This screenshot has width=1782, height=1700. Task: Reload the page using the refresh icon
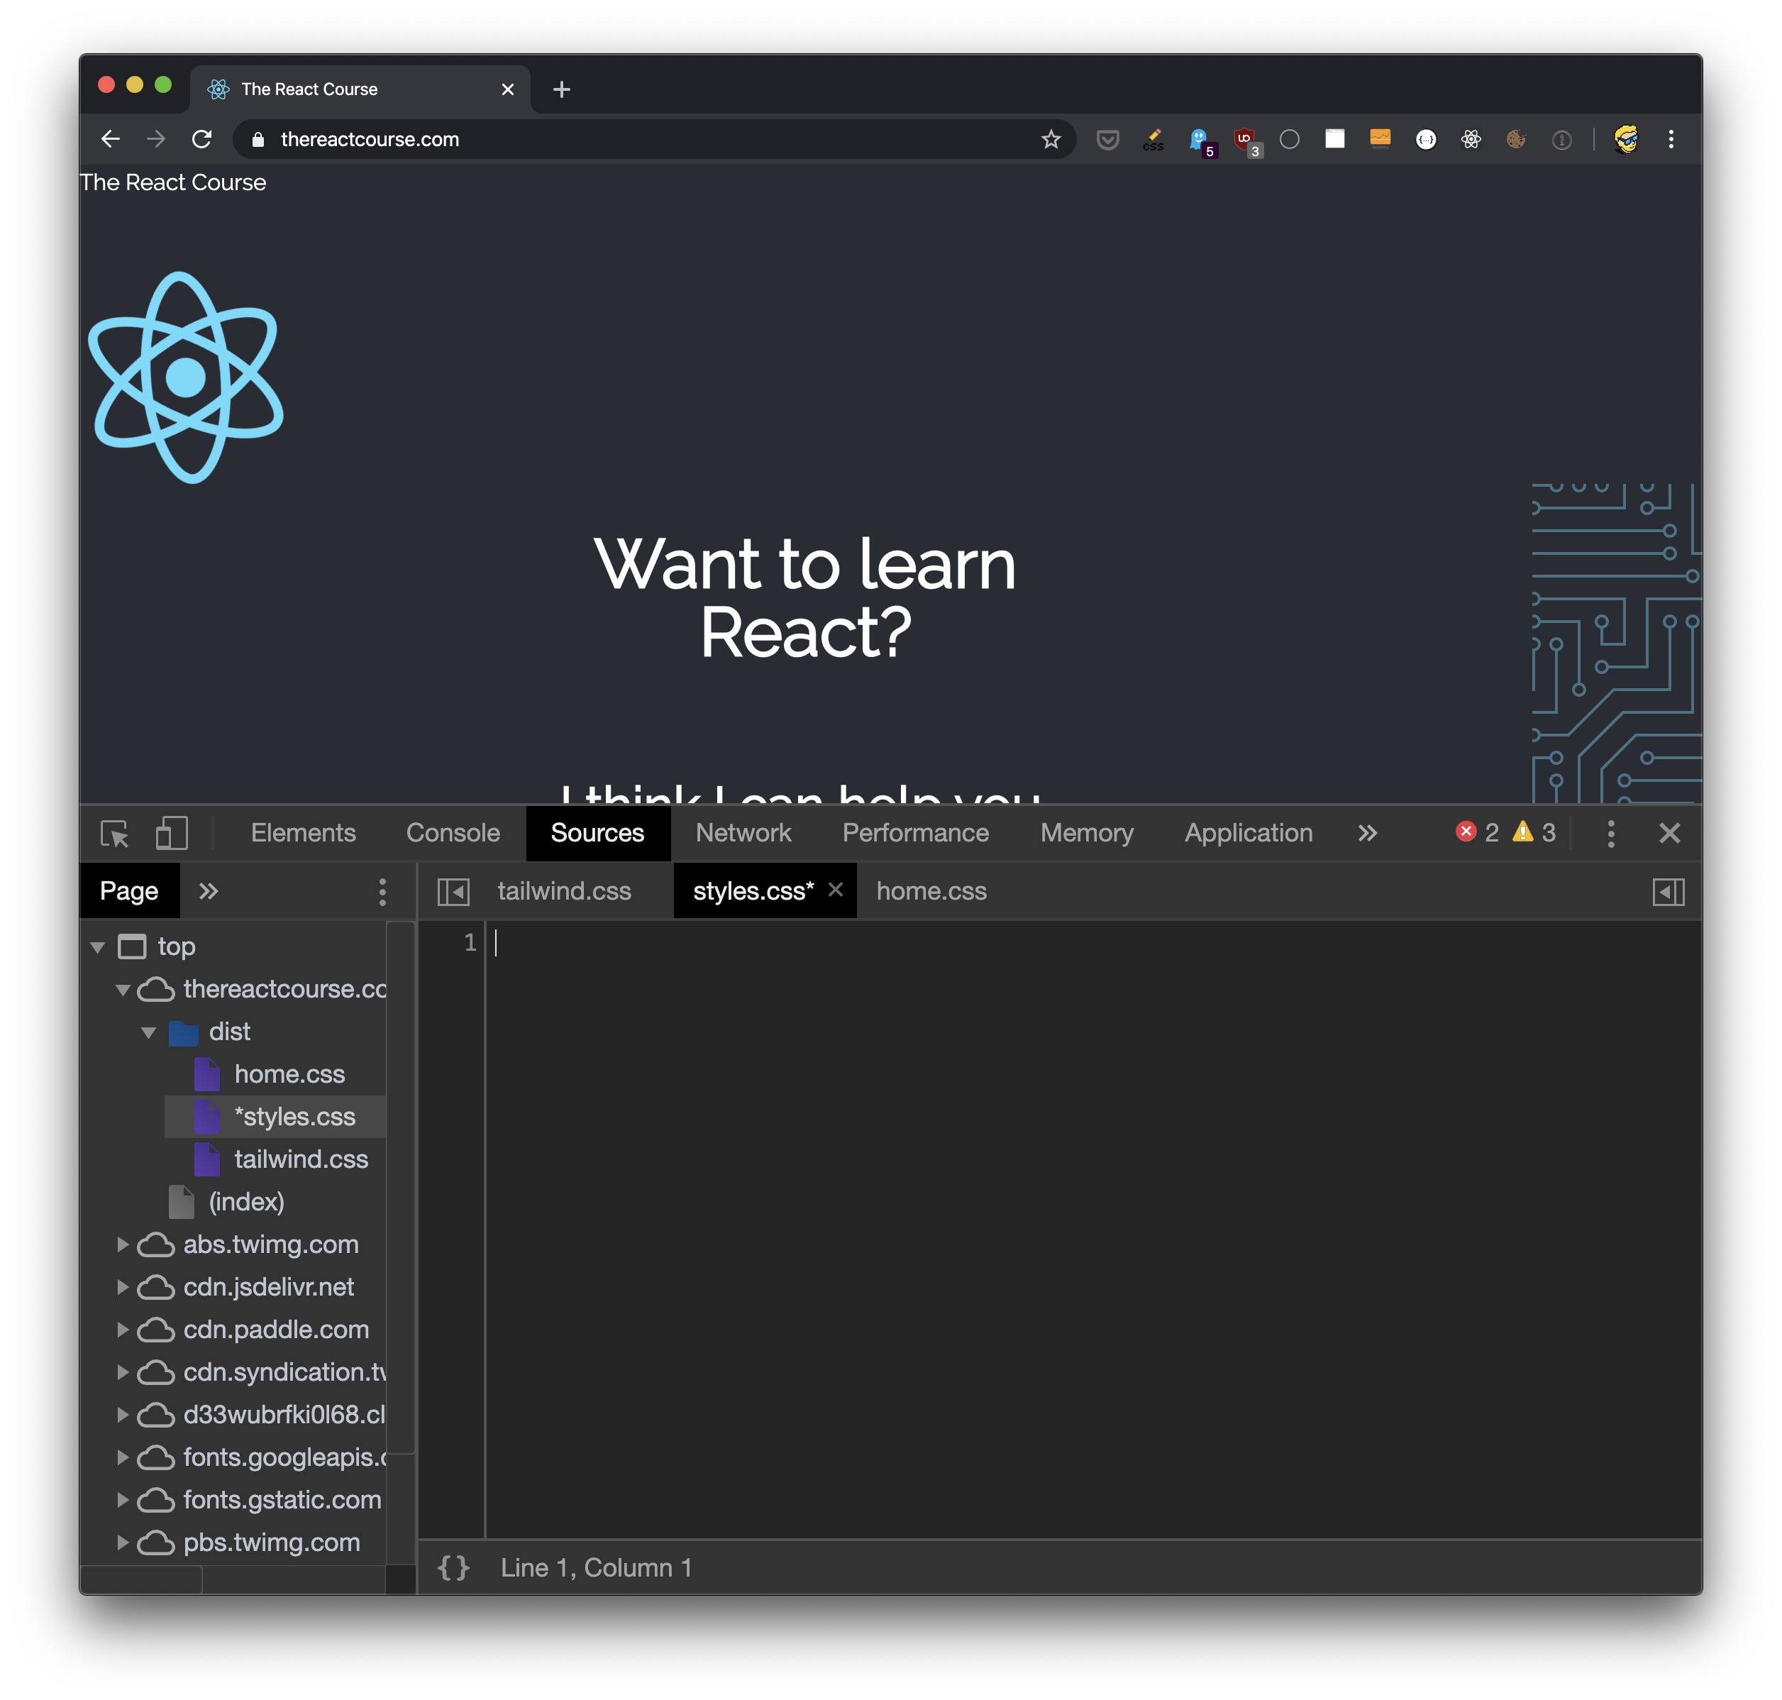(202, 140)
